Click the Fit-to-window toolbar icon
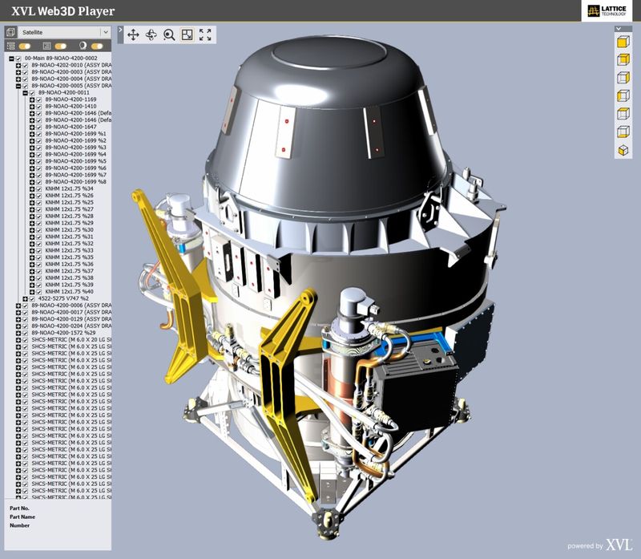This screenshot has width=641, height=559. pyautogui.click(x=187, y=35)
